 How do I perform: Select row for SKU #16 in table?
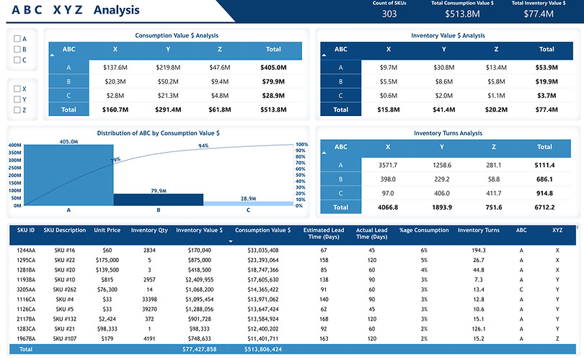tap(293, 251)
